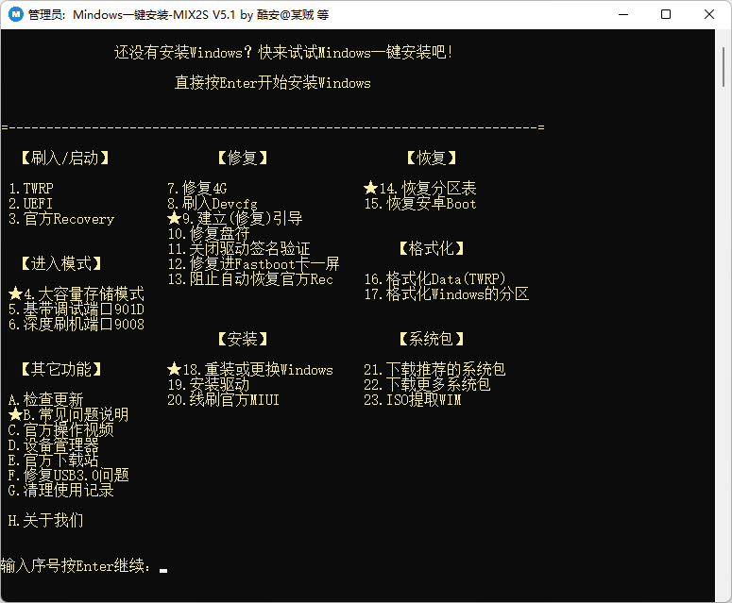Select option A.检查更新
The width and height of the screenshot is (732, 603).
pos(45,400)
